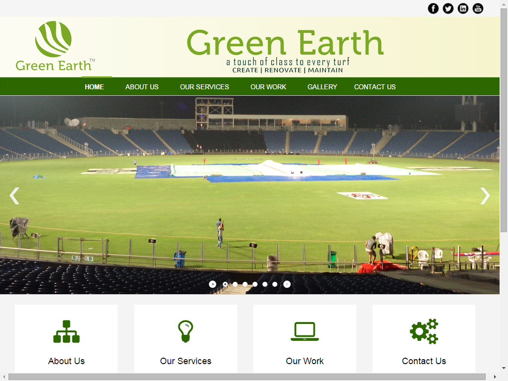Advance to next slide with right arrow
Viewport: 508px width, 381px height.
(x=485, y=196)
